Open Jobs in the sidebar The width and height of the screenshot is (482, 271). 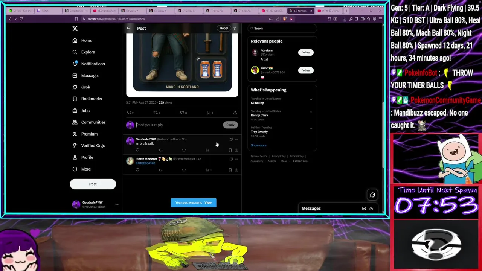81,110
